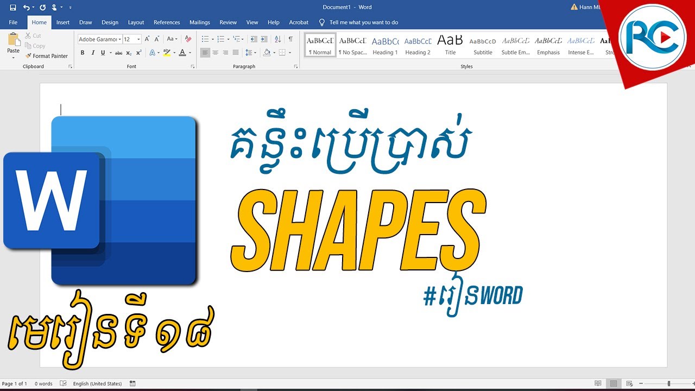Screen dimensions: 695x391
Task: Toggle Subscript formatting
Action: point(129,53)
